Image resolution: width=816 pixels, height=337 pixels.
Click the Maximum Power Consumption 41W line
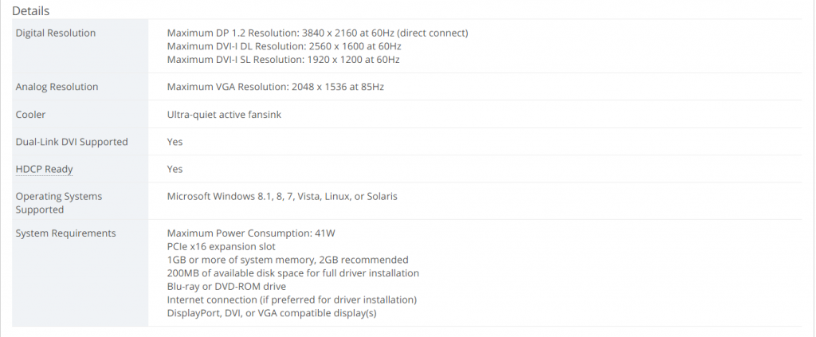pos(251,233)
